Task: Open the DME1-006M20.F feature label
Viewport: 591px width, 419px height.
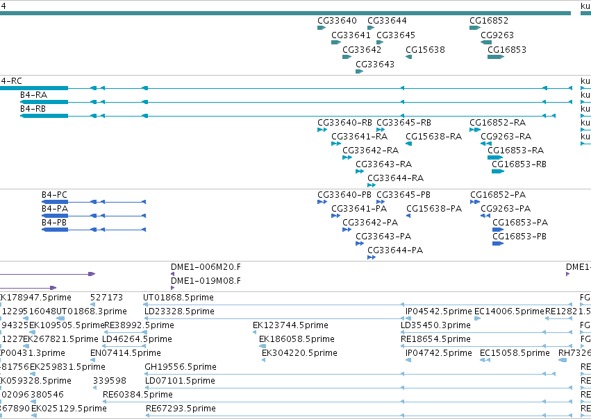Action: pyautogui.click(x=206, y=267)
